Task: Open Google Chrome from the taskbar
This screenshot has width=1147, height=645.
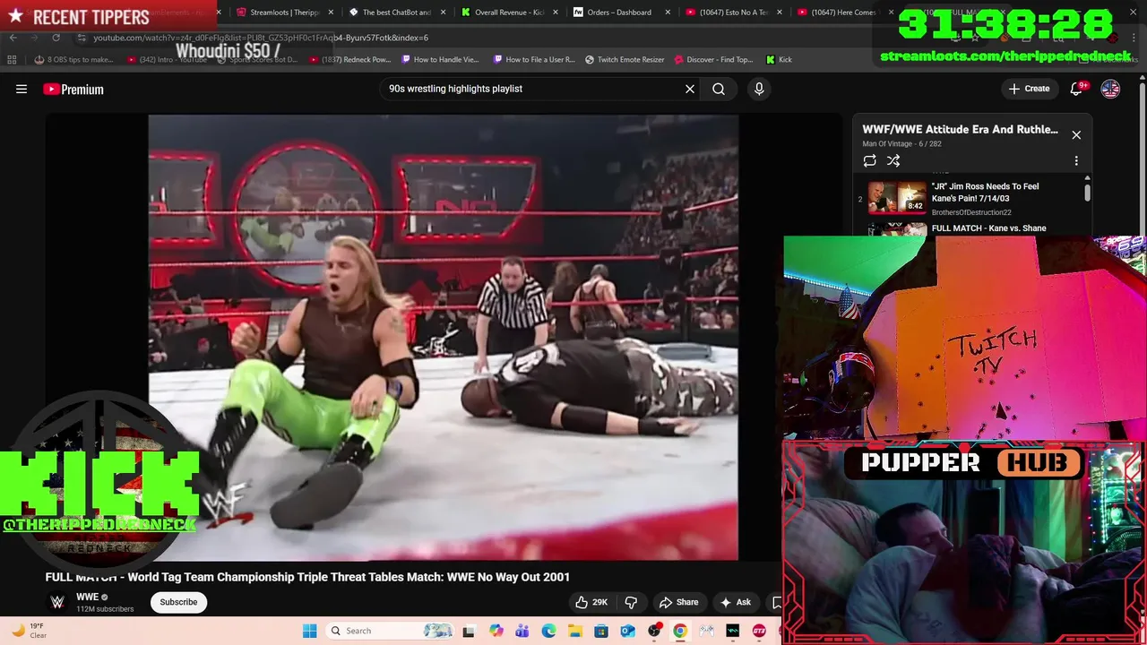Action: click(x=680, y=631)
